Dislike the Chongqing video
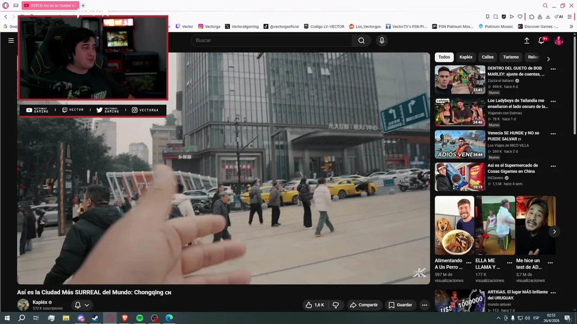The image size is (577, 324). (336, 305)
